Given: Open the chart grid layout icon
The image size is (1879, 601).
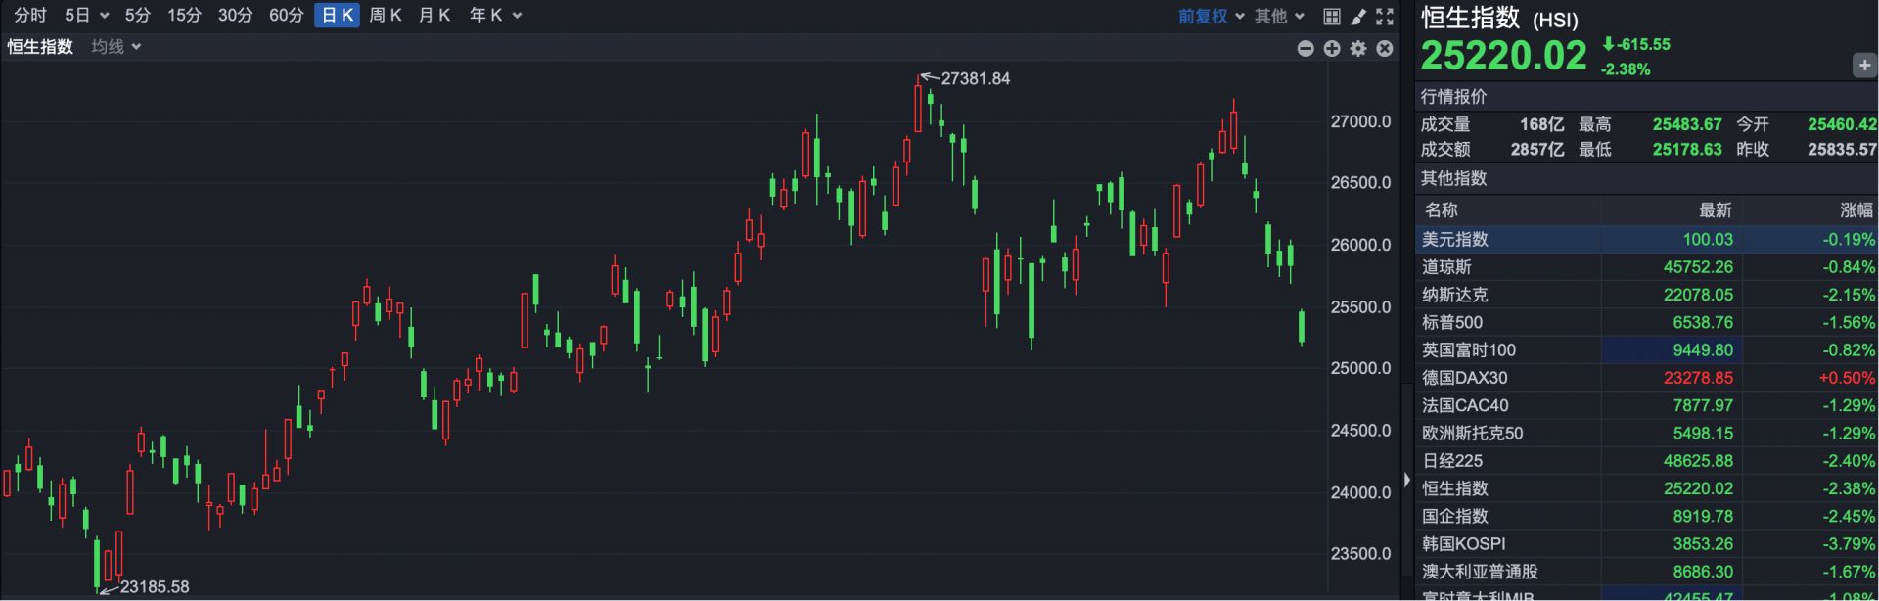Looking at the screenshot, I should click(x=1332, y=16).
